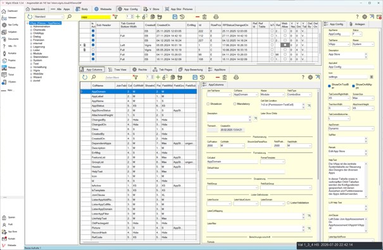383x250 pixels.
Task: Open the Tree View sub-tab
Action: [118, 69]
